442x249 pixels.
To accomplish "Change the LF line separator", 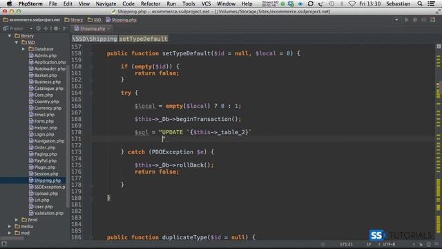I will click(369, 244).
